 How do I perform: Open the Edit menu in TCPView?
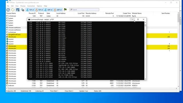coord(12,6)
